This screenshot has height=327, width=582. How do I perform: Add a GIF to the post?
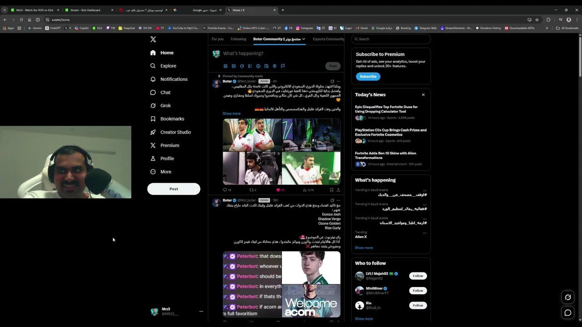[x=234, y=66]
